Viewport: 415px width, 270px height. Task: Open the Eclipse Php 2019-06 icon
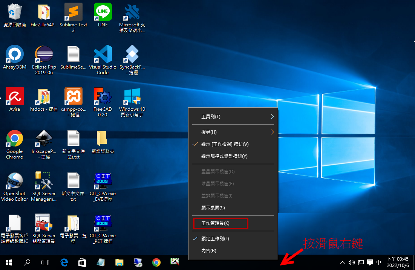click(x=44, y=55)
